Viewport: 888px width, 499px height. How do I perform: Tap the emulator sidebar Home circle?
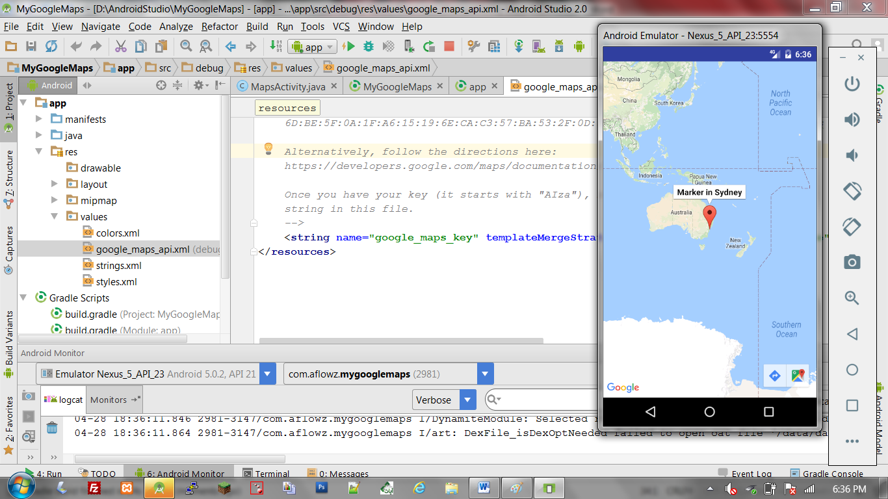852,370
